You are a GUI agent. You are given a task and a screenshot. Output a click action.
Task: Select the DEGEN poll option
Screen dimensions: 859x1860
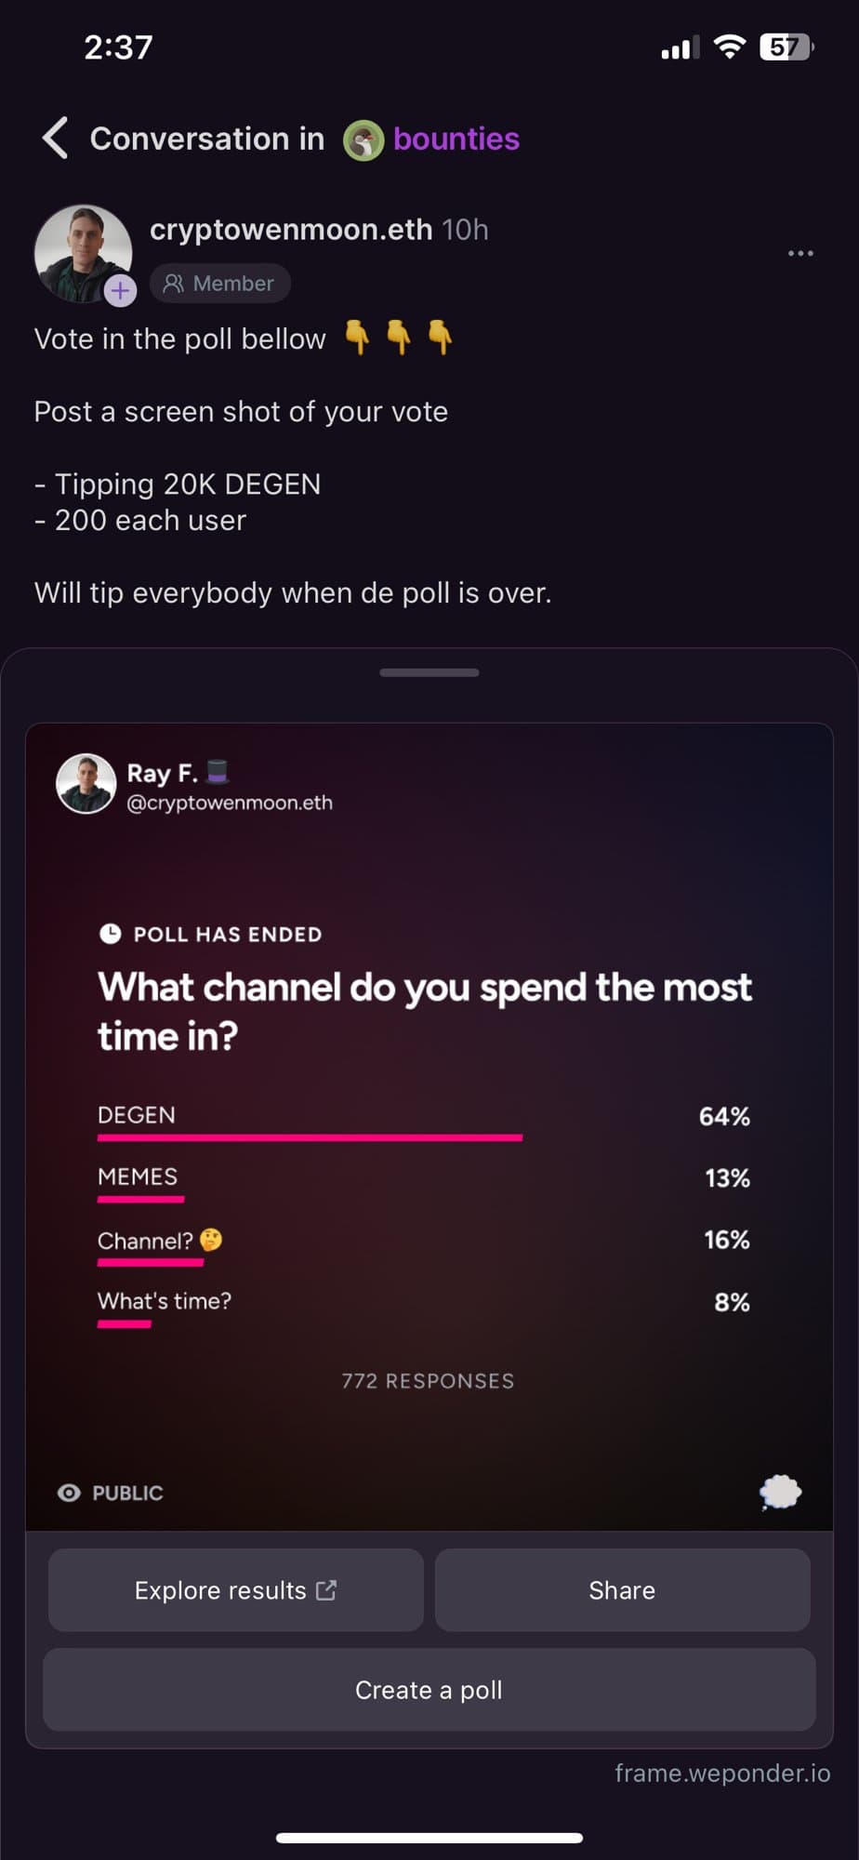pos(424,1121)
